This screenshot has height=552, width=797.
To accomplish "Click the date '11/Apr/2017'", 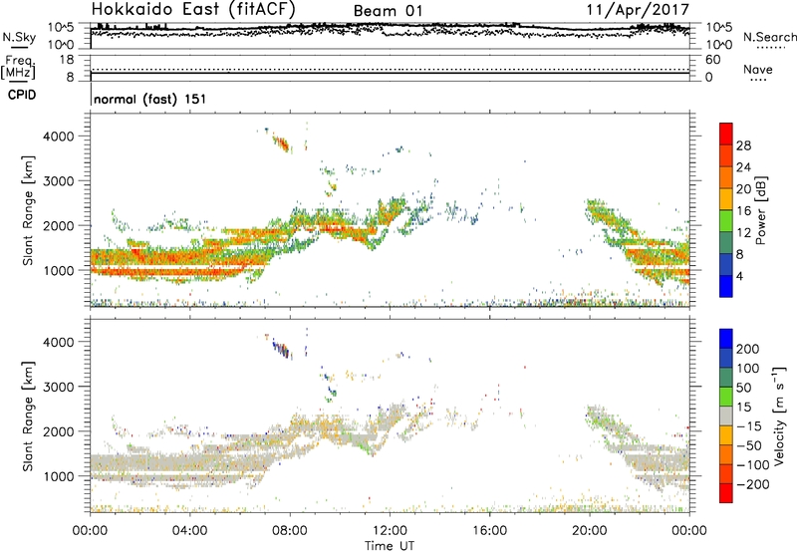I will [638, 10].
